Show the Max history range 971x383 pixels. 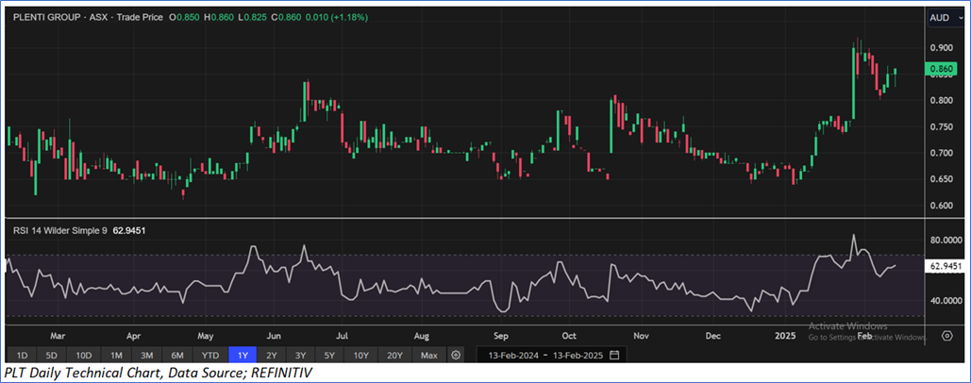(x=428, y=356)
